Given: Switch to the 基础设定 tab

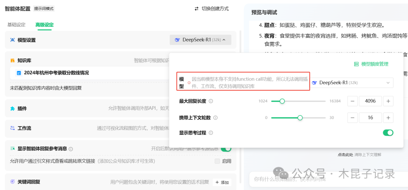Looking at the screenshot, I should pos(16,25).
